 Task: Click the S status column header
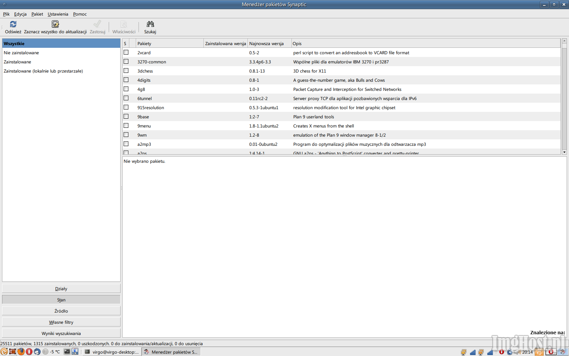[x=125, y=43]
